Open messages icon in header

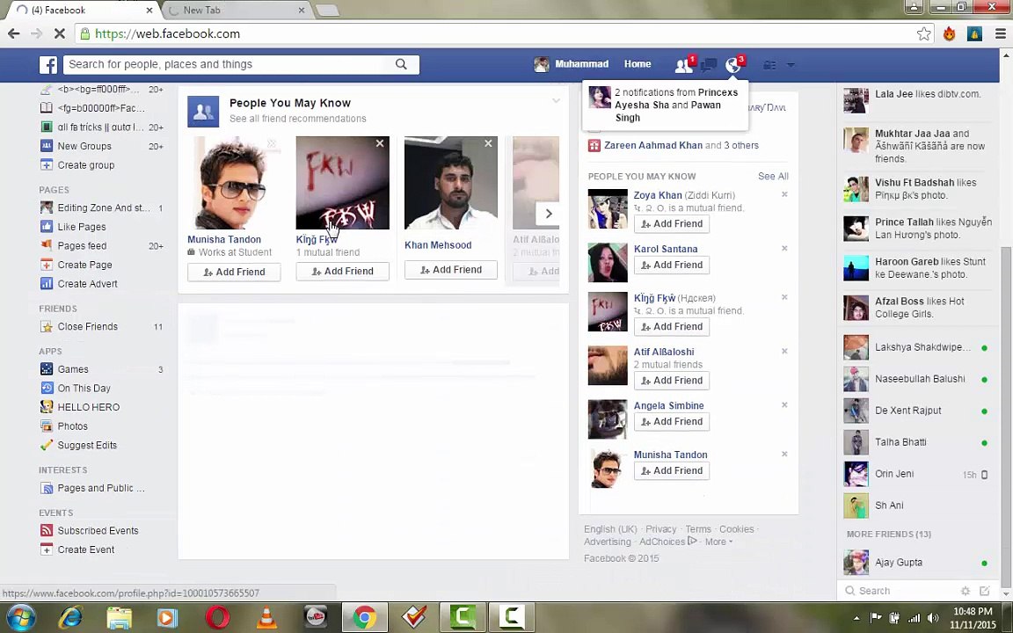[x=709, y=64]
